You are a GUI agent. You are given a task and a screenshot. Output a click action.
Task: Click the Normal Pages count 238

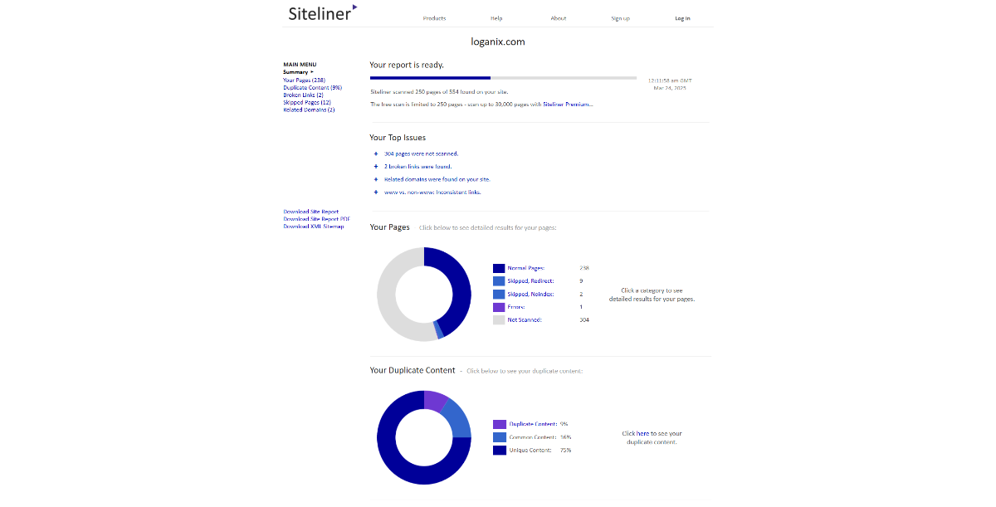point(584,268)
